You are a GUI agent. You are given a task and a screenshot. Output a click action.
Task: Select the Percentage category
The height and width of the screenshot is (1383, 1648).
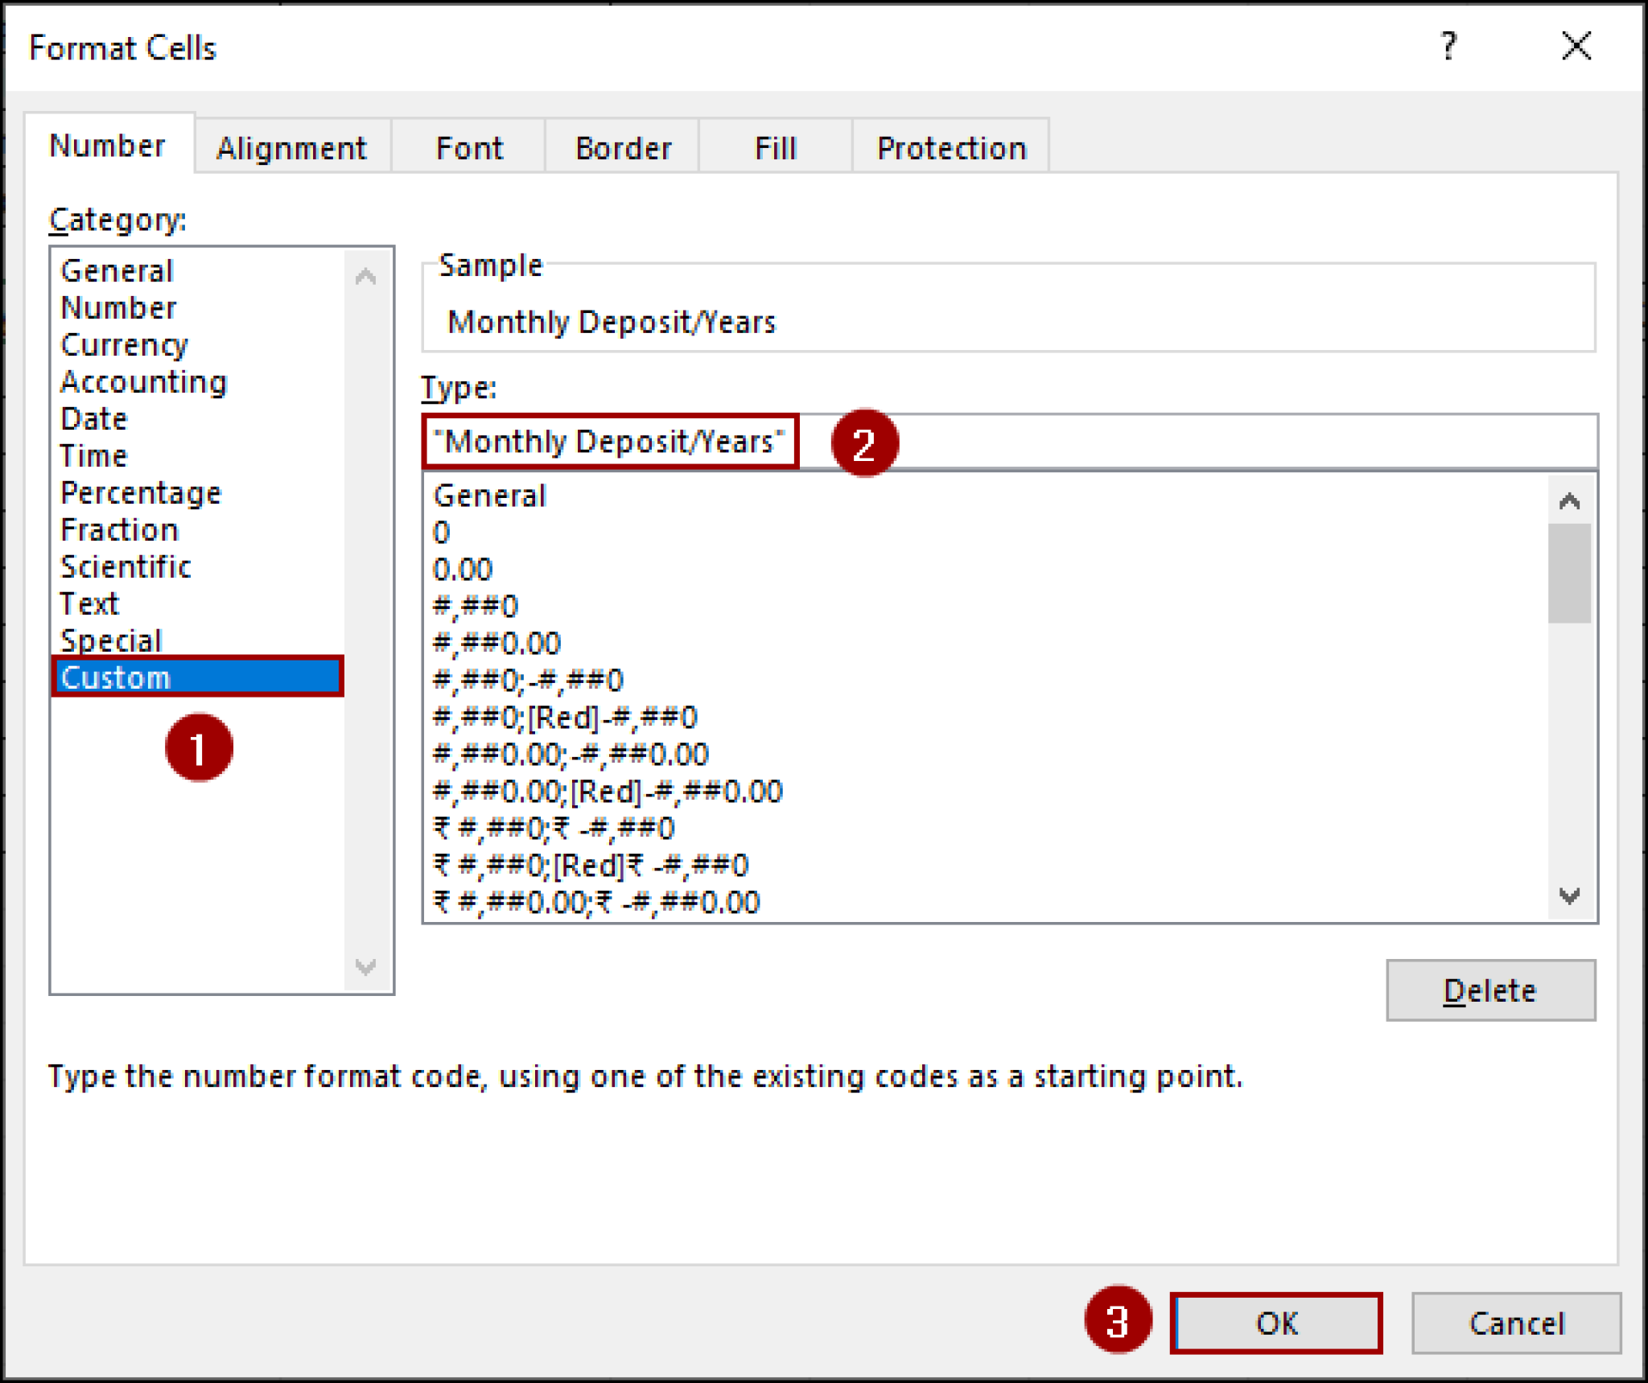[139, 492]
